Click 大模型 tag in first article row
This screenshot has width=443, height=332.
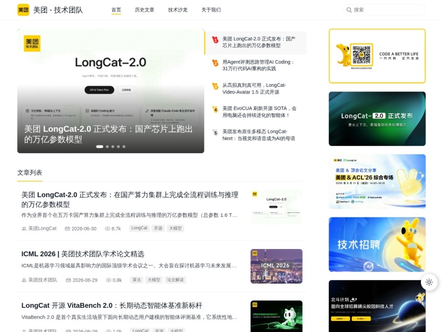tap(176, 228)
